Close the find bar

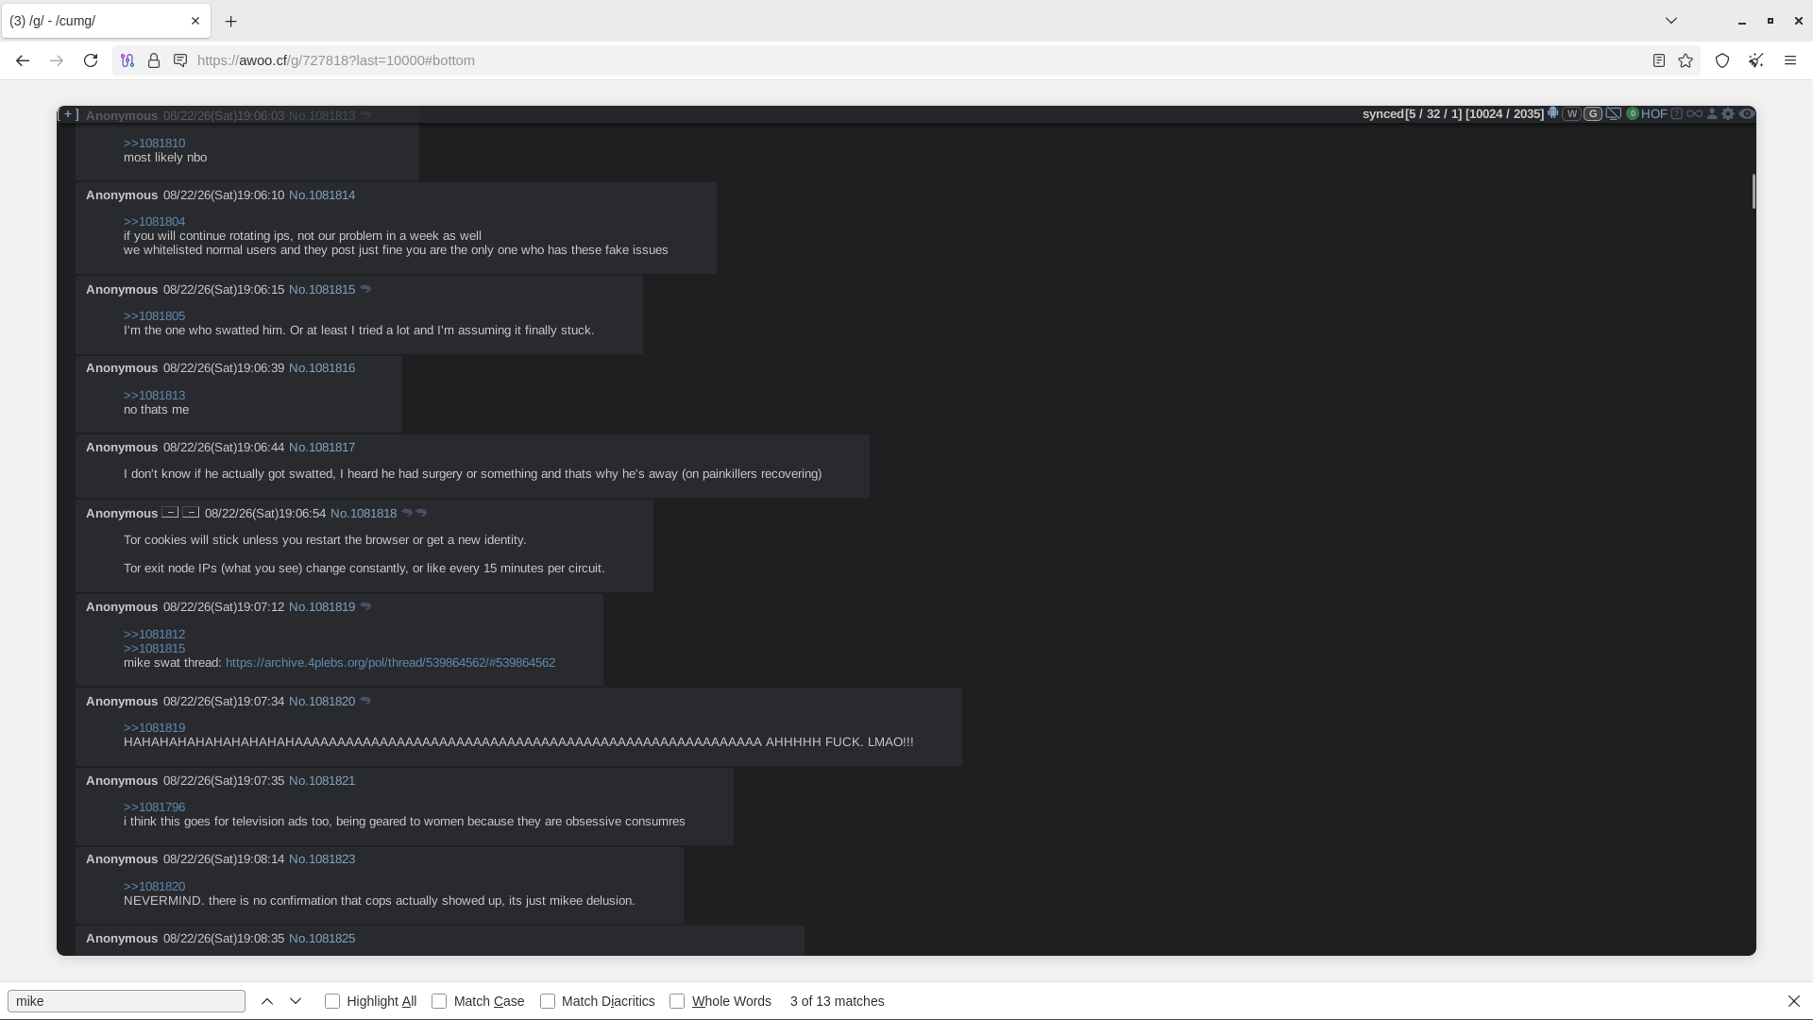[1794, 1001]
